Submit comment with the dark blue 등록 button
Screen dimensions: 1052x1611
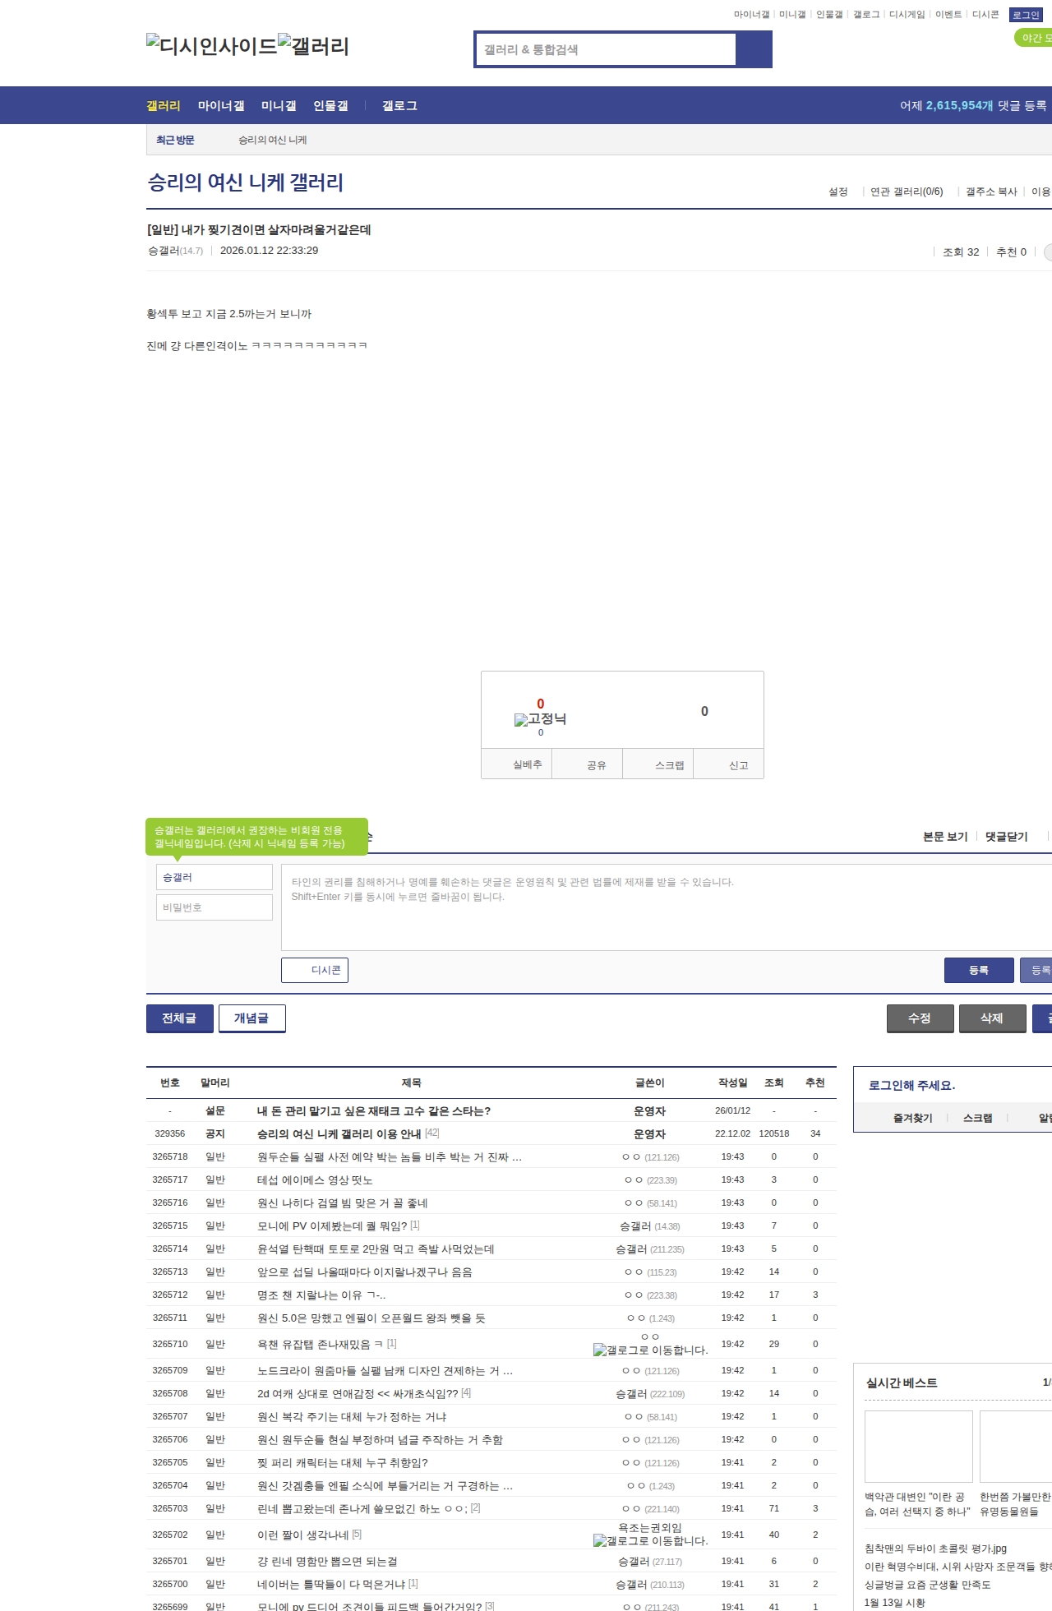point(979,970)
